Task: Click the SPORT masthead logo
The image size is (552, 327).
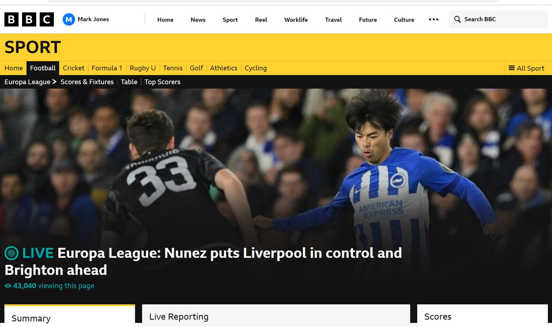Action: click(32, 47)
